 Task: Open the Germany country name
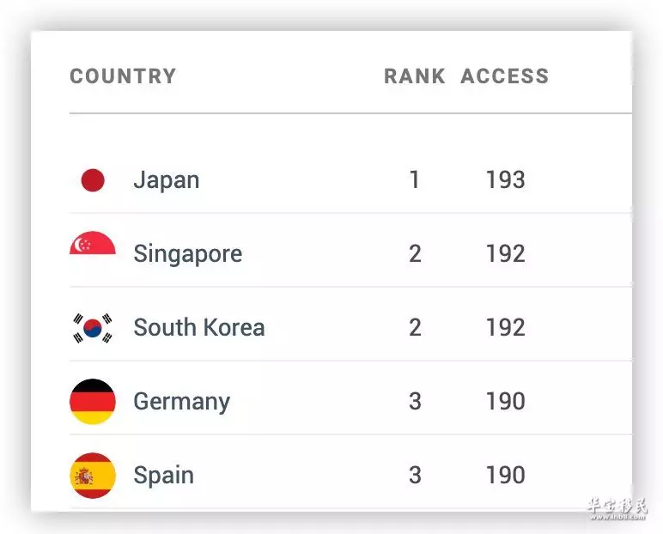182,402
